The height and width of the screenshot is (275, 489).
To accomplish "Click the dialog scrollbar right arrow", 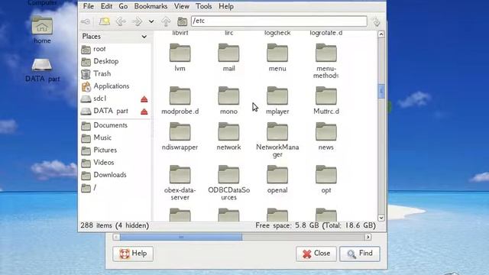I will coord(368,237).
